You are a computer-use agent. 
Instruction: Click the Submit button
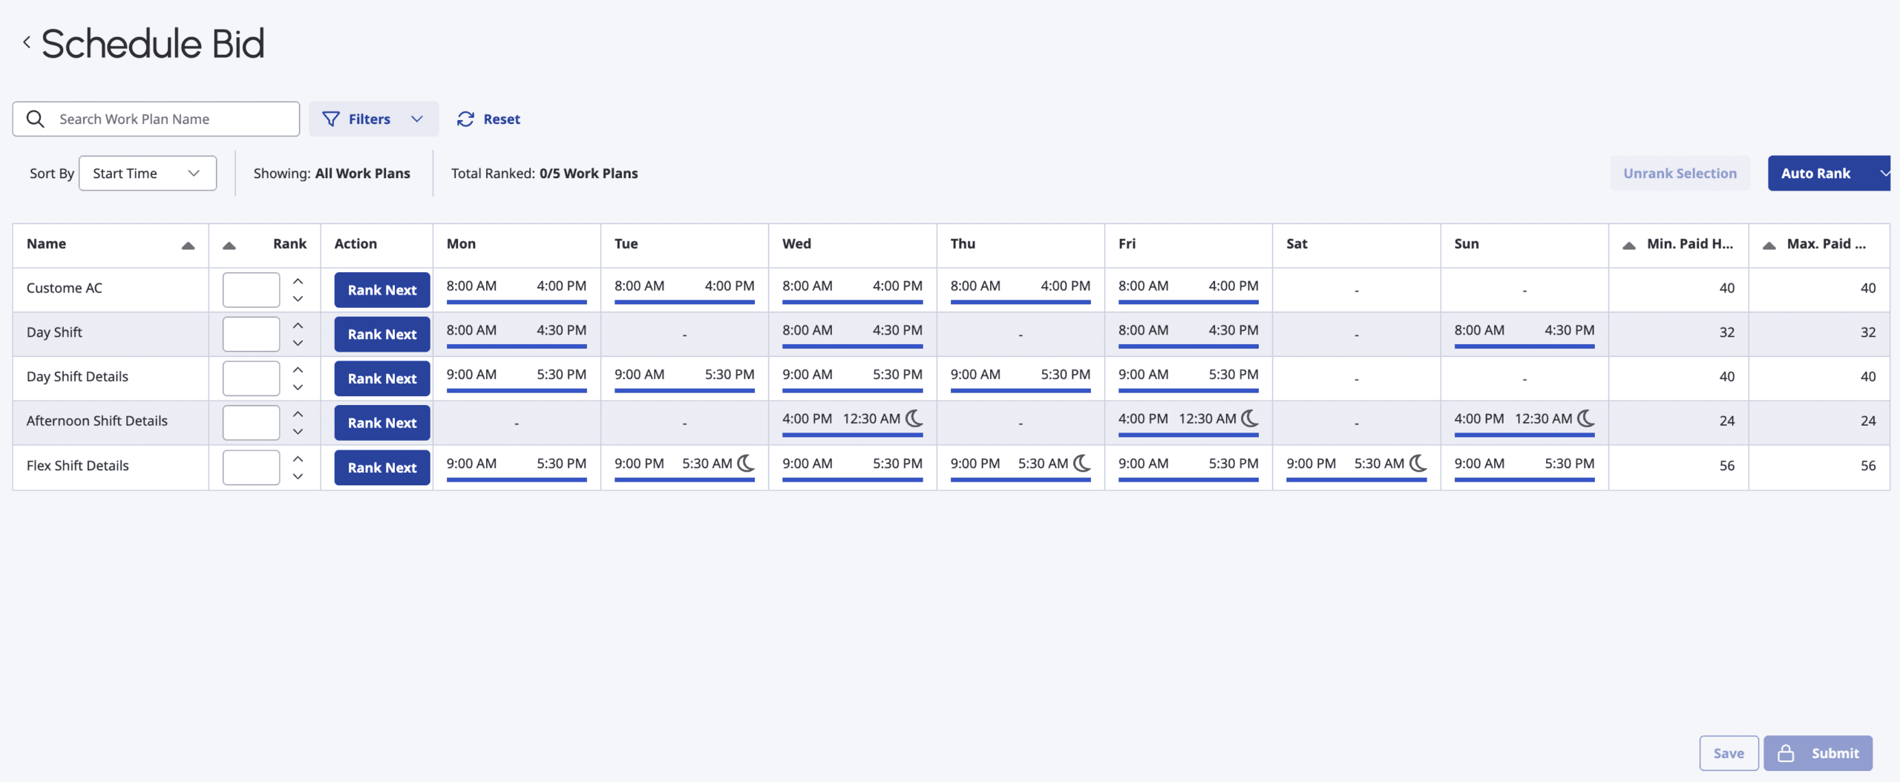pos(1818,753)
